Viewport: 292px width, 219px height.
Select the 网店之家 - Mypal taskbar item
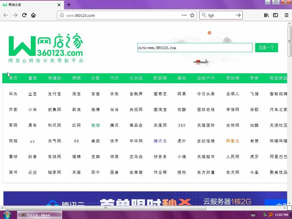point(39,215)
